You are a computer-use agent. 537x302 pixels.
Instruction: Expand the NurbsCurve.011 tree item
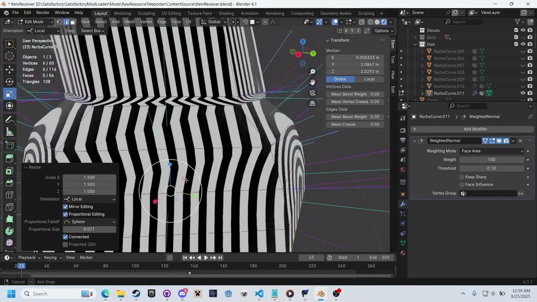(x=422, y=93)
